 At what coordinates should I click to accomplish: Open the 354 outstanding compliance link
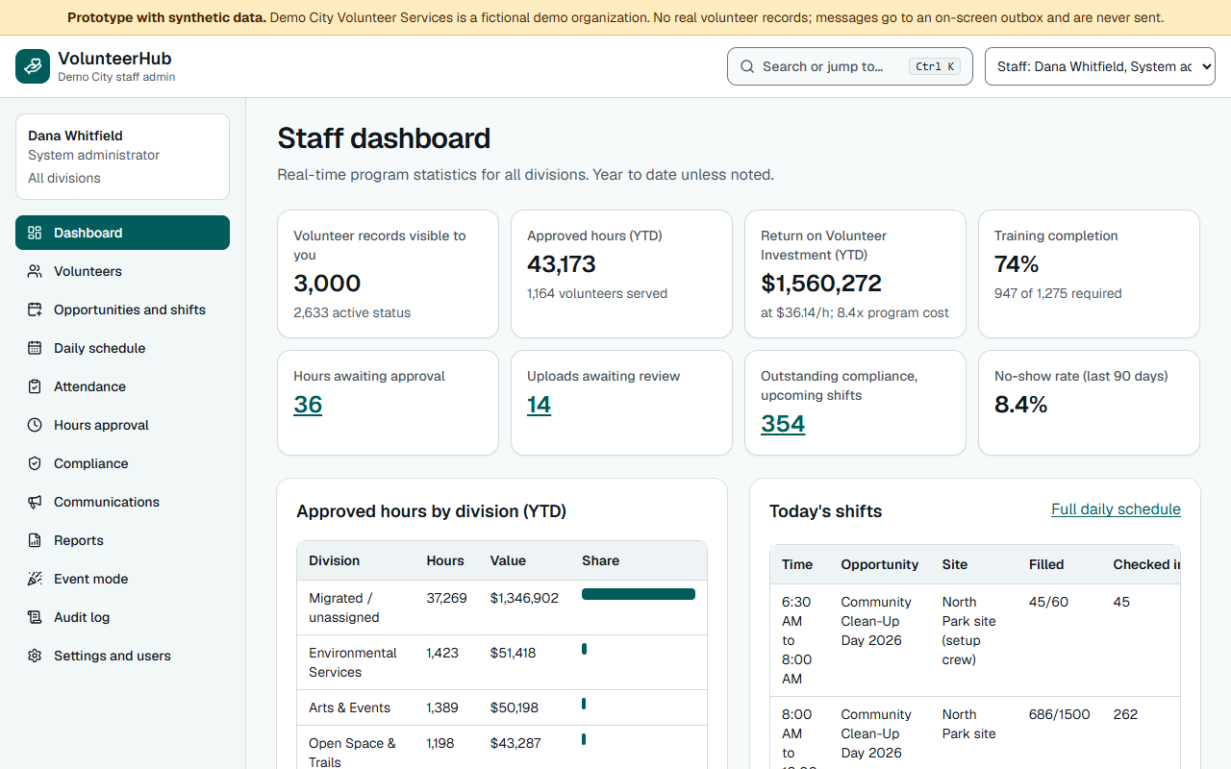pyautogui.click(x=783, y=424)
